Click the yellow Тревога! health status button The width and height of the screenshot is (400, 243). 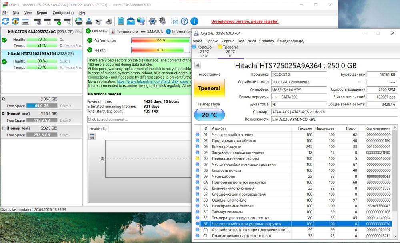click(x=209, y=88)
